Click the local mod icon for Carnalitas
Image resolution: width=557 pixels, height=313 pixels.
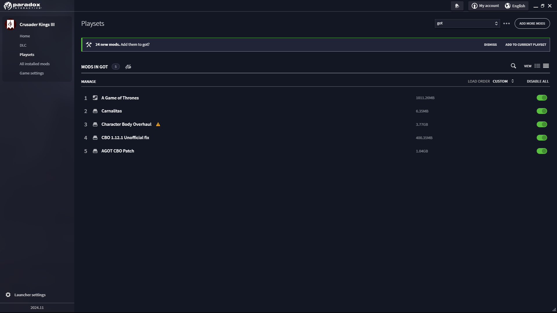(95, 111)
